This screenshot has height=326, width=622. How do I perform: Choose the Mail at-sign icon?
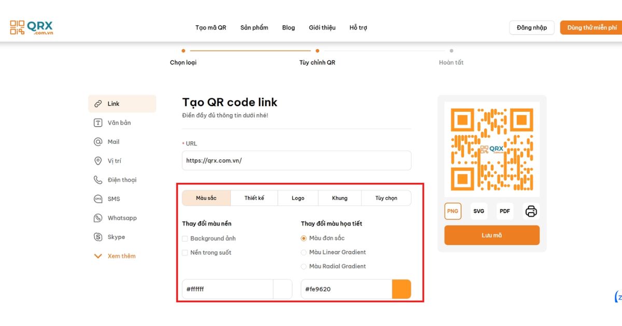click(x=98, y=142)
